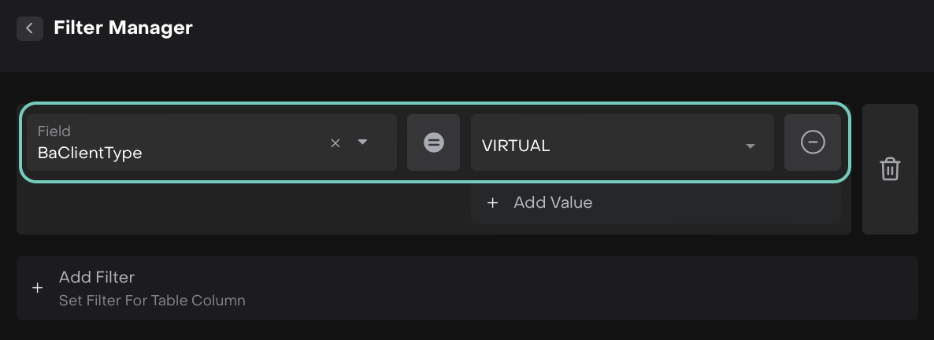Screen dimensions: 934x340
Task: Remove the VIRTUAL value with minus icon
Action: pos(812,142)
